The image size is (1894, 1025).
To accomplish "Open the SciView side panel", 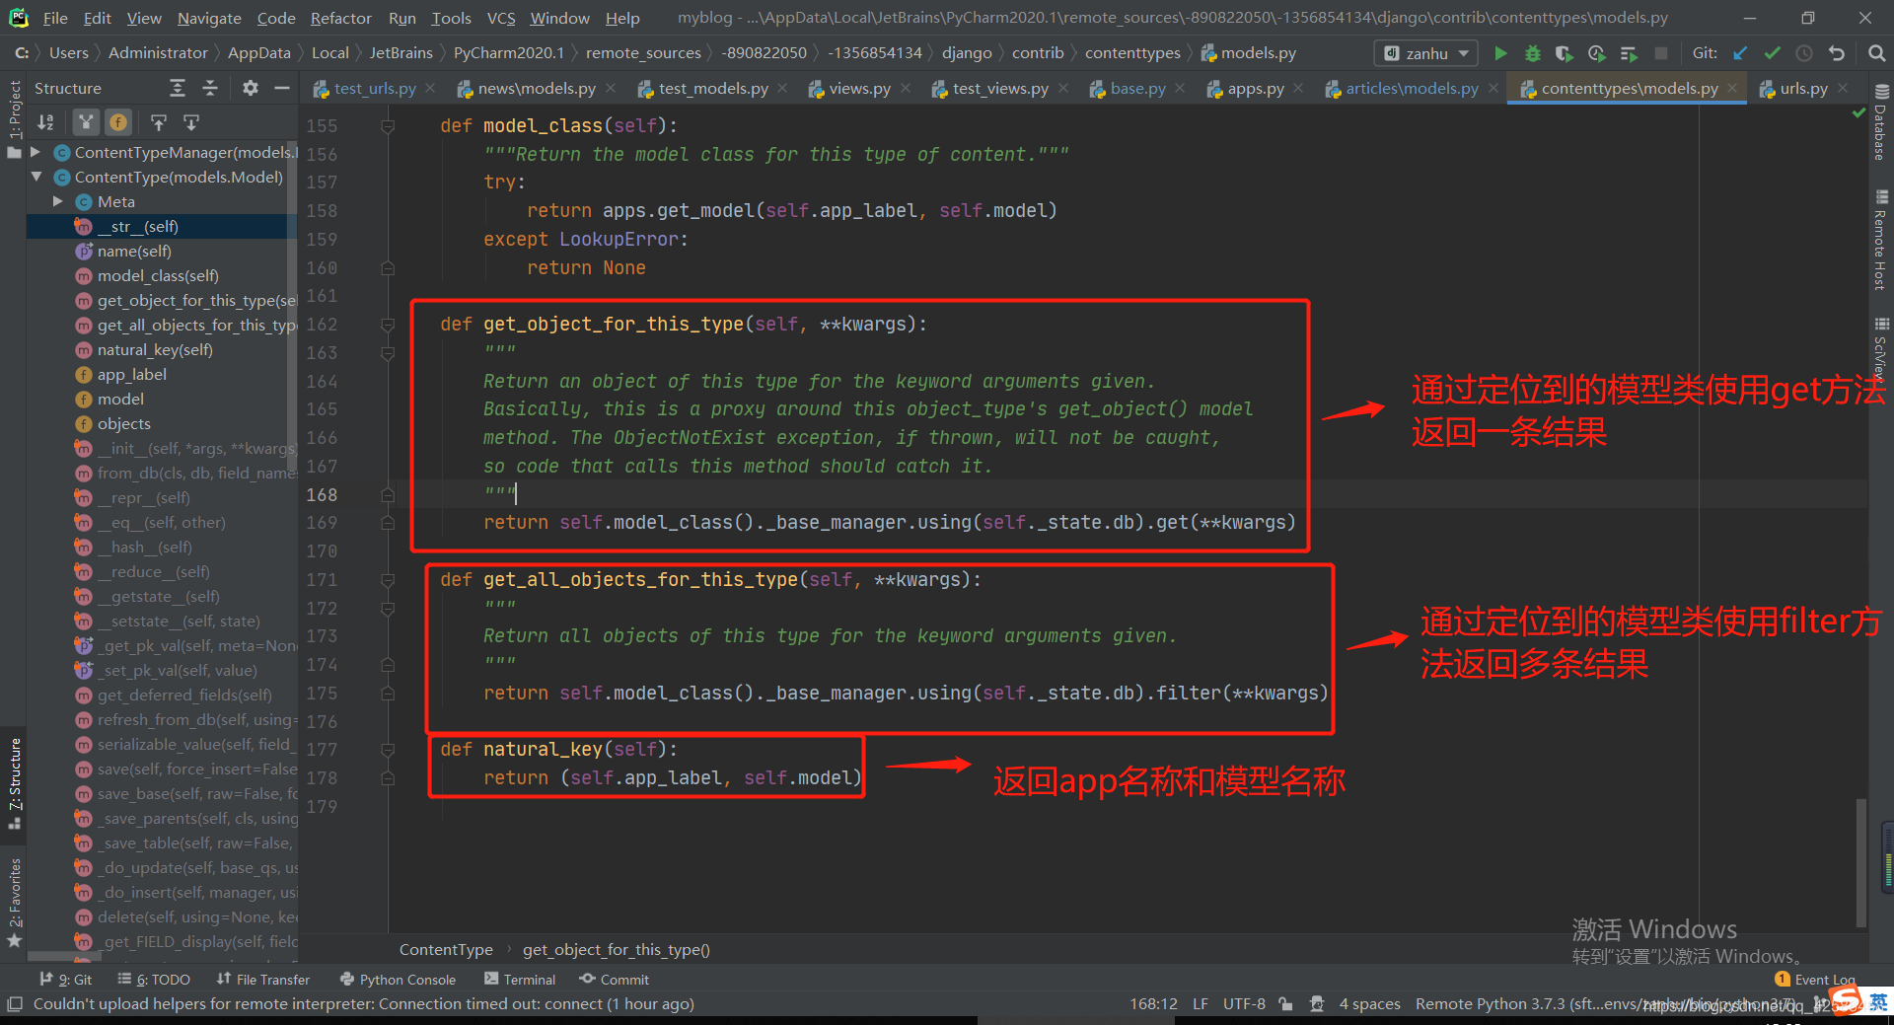I will 1881,348.
